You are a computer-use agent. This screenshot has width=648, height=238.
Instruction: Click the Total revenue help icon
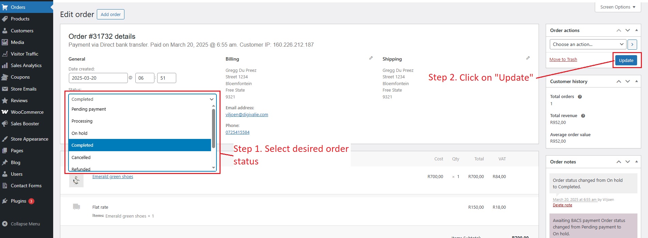click(x=583, y=116)
